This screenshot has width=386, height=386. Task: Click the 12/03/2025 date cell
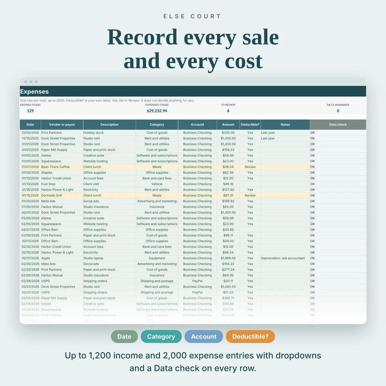[30, 133]
